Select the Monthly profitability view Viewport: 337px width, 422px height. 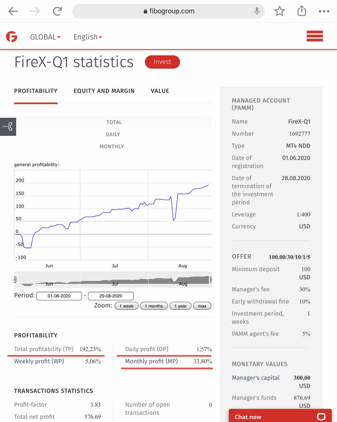point(112,146)
